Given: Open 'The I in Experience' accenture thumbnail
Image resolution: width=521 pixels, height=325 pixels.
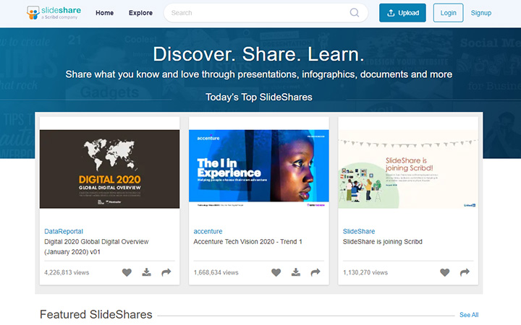Looking at the screenshot, I should pyautogui.click(x=259, y=169).
